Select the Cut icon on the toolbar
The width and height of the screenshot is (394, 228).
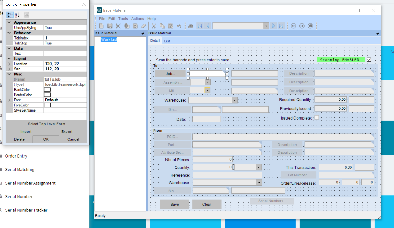154,26
